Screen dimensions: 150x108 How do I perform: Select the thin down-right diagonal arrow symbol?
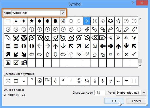pyautogui.click(x=95, y=46)
